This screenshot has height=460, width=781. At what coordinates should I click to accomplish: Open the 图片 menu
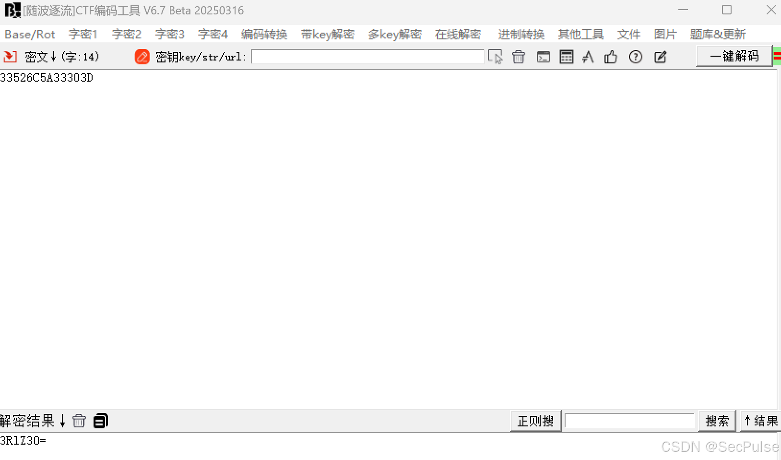pyautogui.click(x=665, y=34)
